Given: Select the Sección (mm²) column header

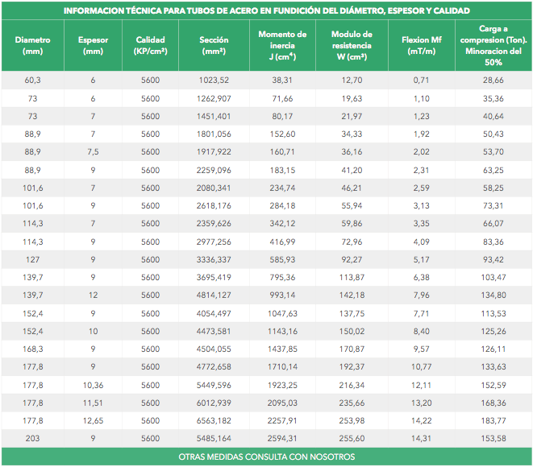Looking at the screenshot, I should tap(214, 45).
